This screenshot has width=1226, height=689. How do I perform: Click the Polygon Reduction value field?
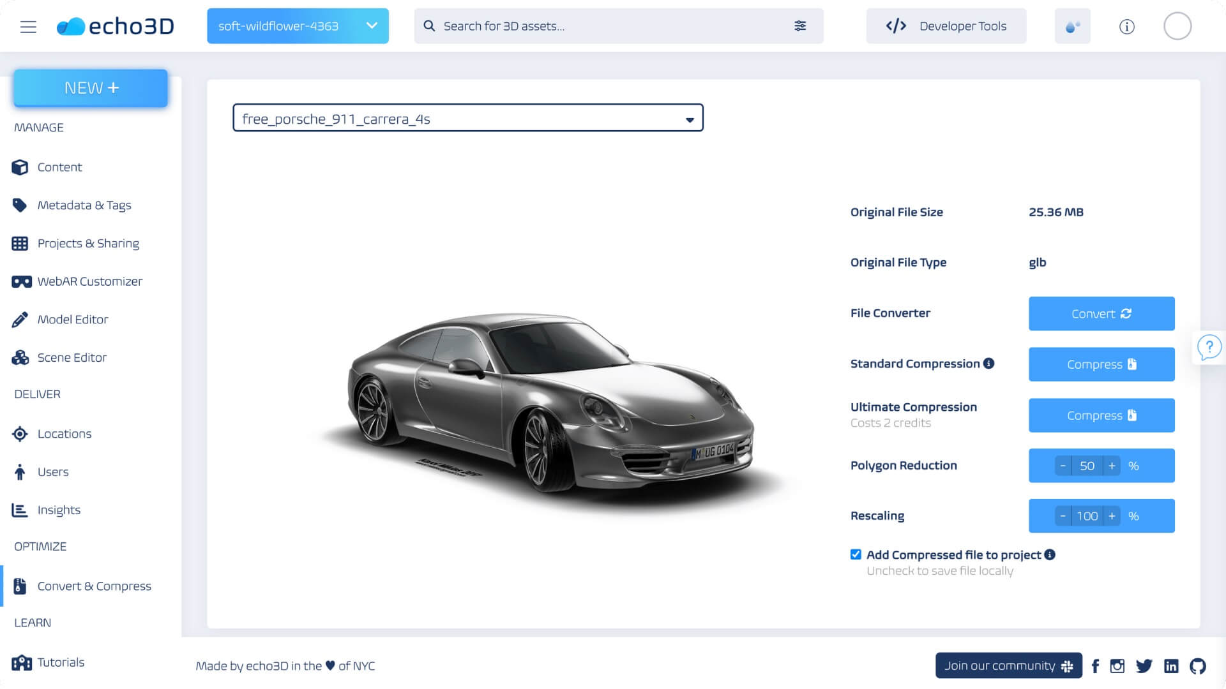pos(1087,466)
